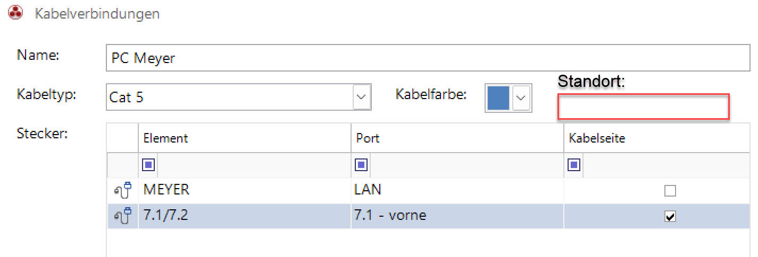The height and width of the screenshot is (257, 758).
Task: Click the plug icon beside 7.1/7.2 row
Action: pos(123,216)
